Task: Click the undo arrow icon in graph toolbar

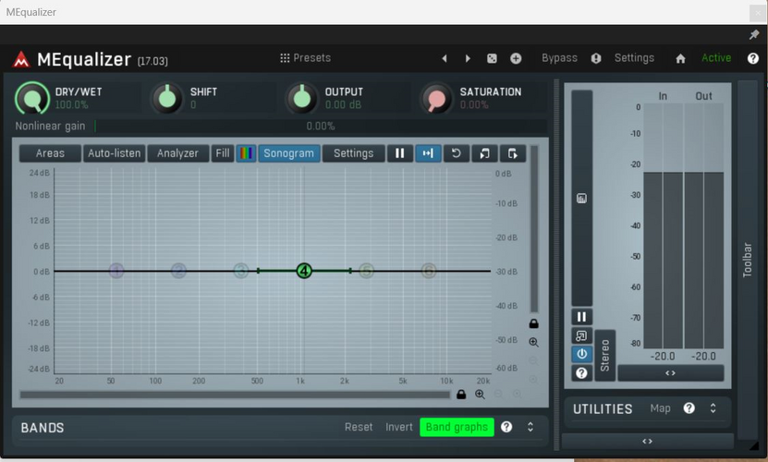Action: 456,153
